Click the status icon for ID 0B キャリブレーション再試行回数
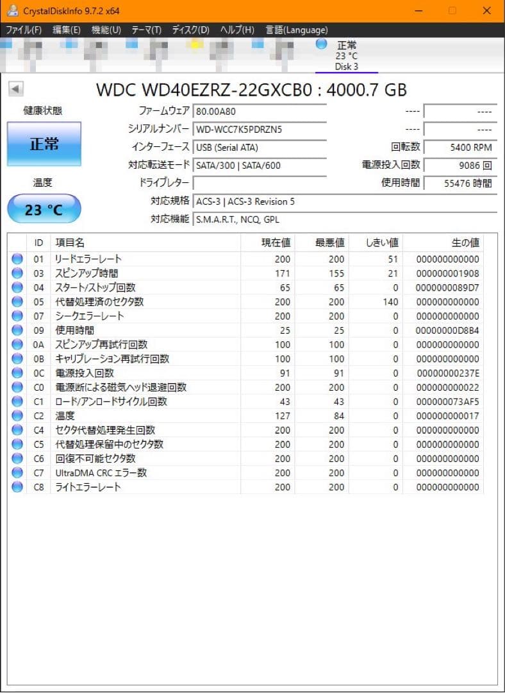The image size is (505, 693). point(17,359)
